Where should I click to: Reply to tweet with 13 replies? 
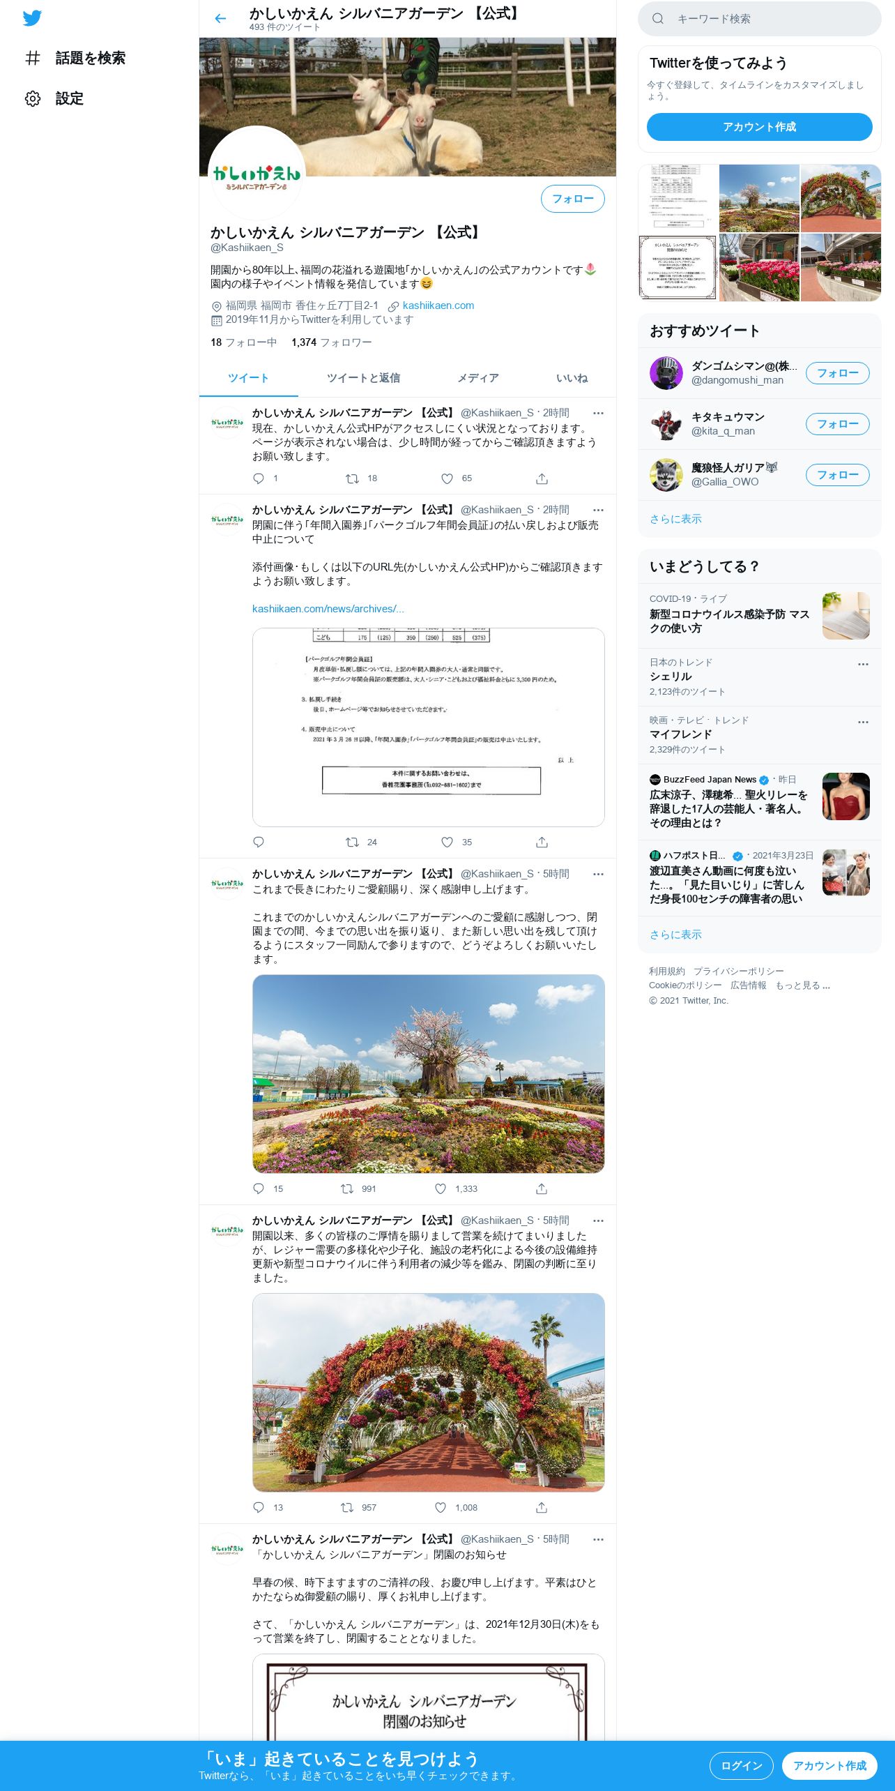point(259,1508)
